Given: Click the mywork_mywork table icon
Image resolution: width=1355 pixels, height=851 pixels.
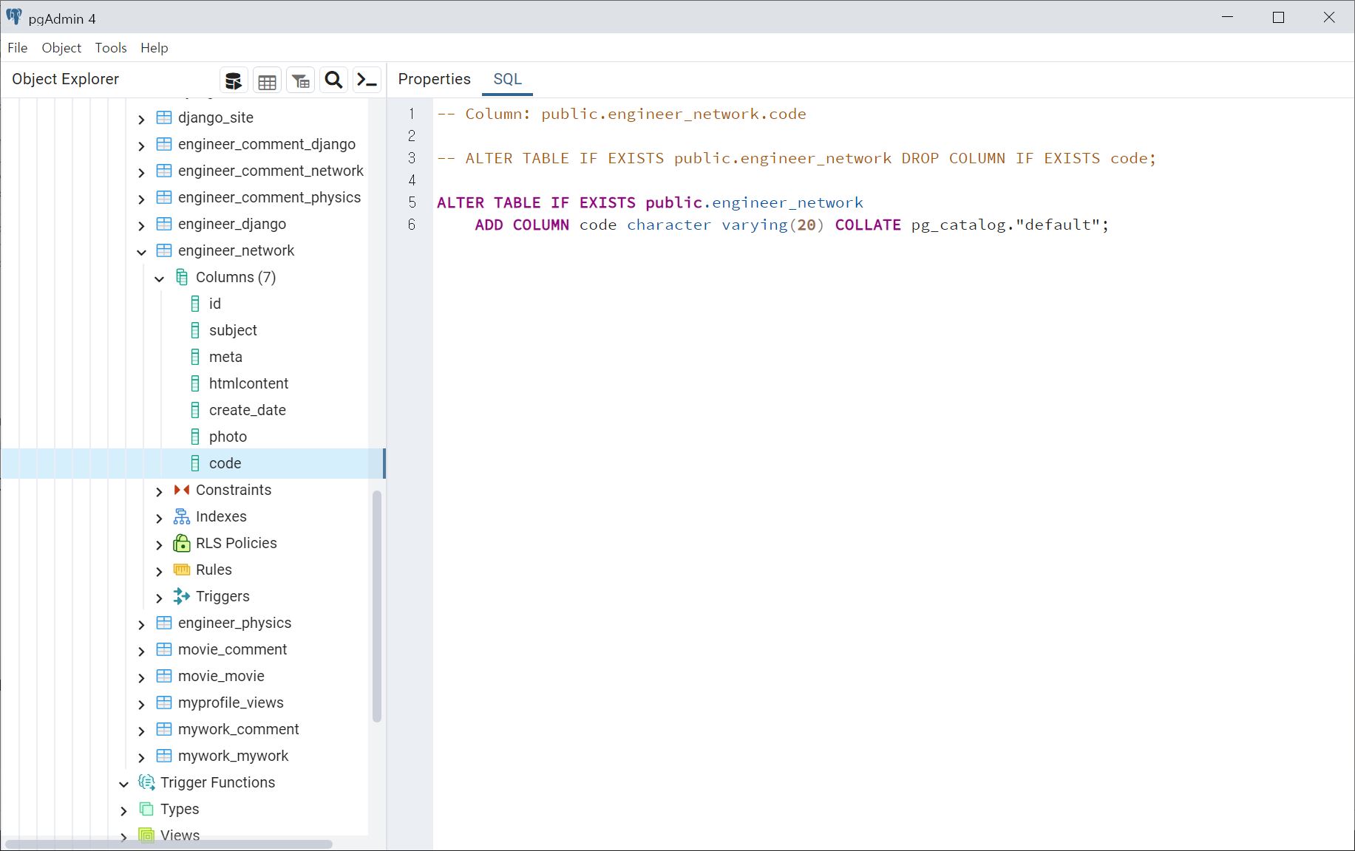Looking at the screenshot, I should (164, 756).
